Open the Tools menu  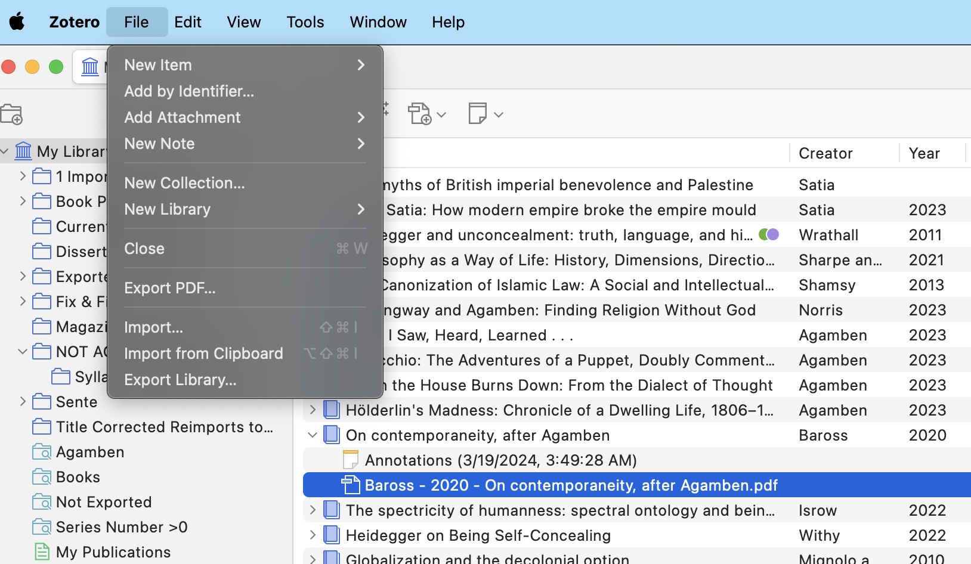click(305, 22)
